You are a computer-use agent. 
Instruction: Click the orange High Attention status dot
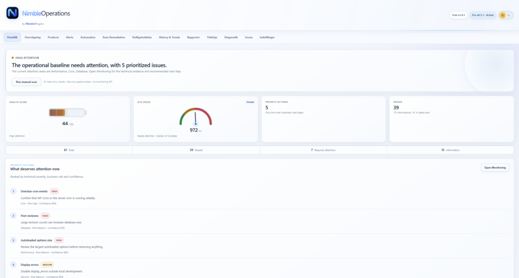13,58
